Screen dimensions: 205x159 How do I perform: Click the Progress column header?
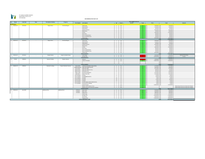click(65, 22)
